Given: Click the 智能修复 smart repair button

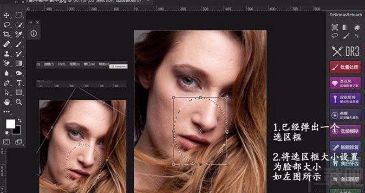Looking at the screenshot, I should (x=345, y=147).
